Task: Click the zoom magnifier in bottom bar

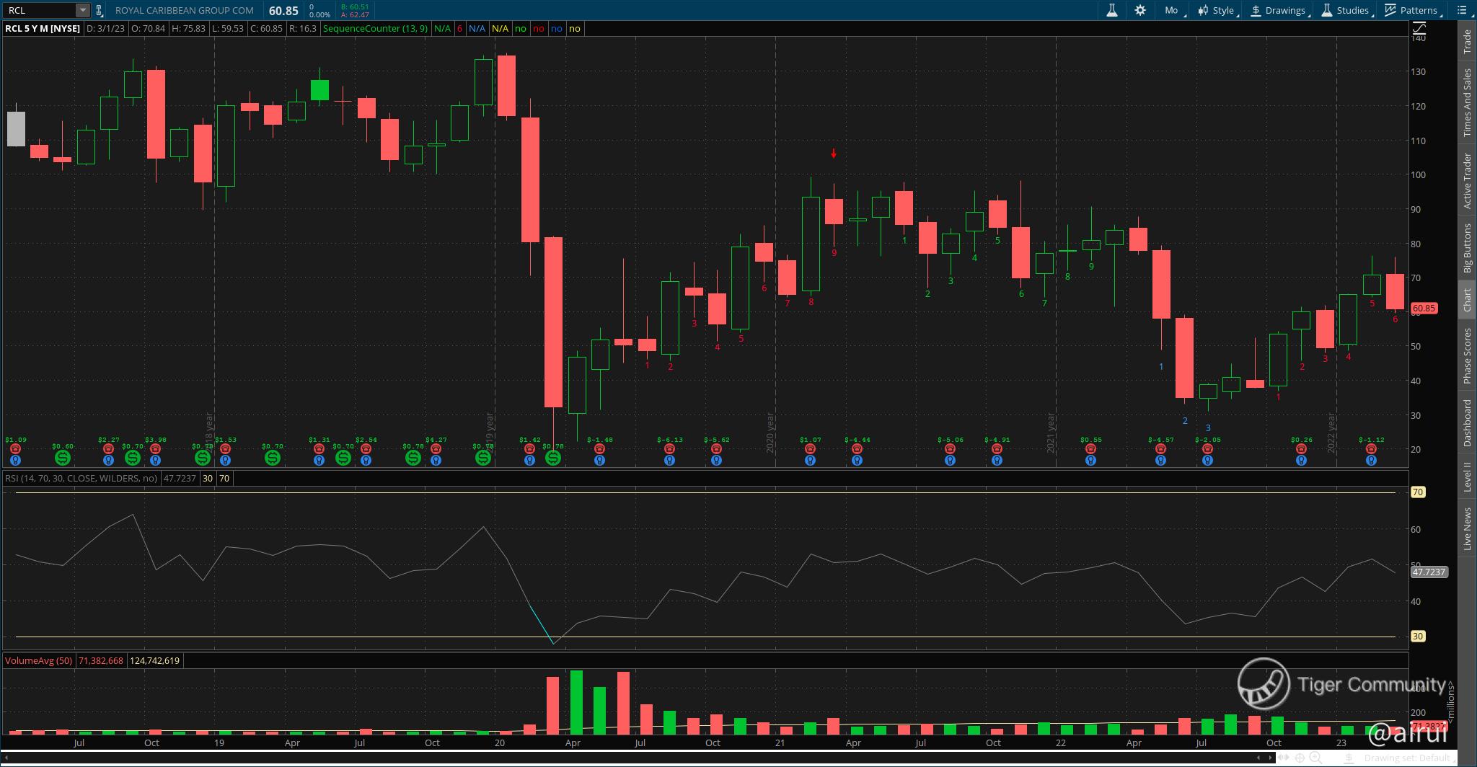Action: click(1315, 758)
